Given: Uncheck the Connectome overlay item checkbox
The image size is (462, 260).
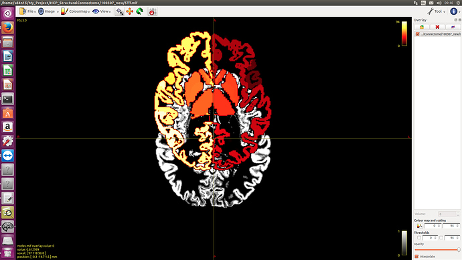Looking at the screenshot, I should [x=418, y=34].
